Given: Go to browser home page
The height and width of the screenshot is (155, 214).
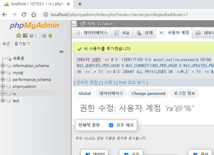Looking at the screenshot, I should (34, 15).
